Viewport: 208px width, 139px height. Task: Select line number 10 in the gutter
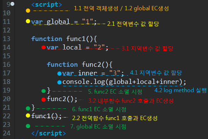coord(6,13)
